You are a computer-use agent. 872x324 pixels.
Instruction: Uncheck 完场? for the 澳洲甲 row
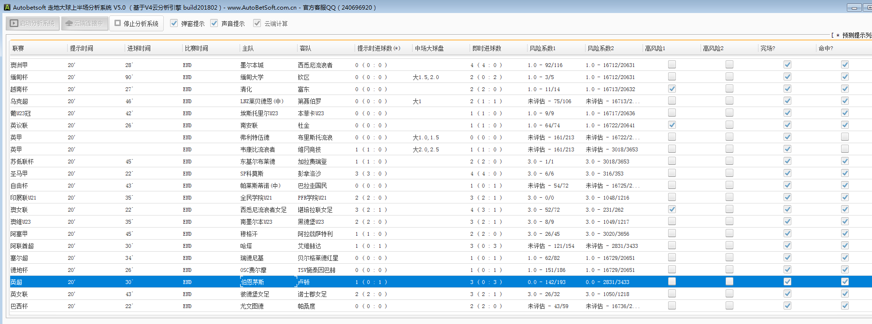tap(787, 65)
